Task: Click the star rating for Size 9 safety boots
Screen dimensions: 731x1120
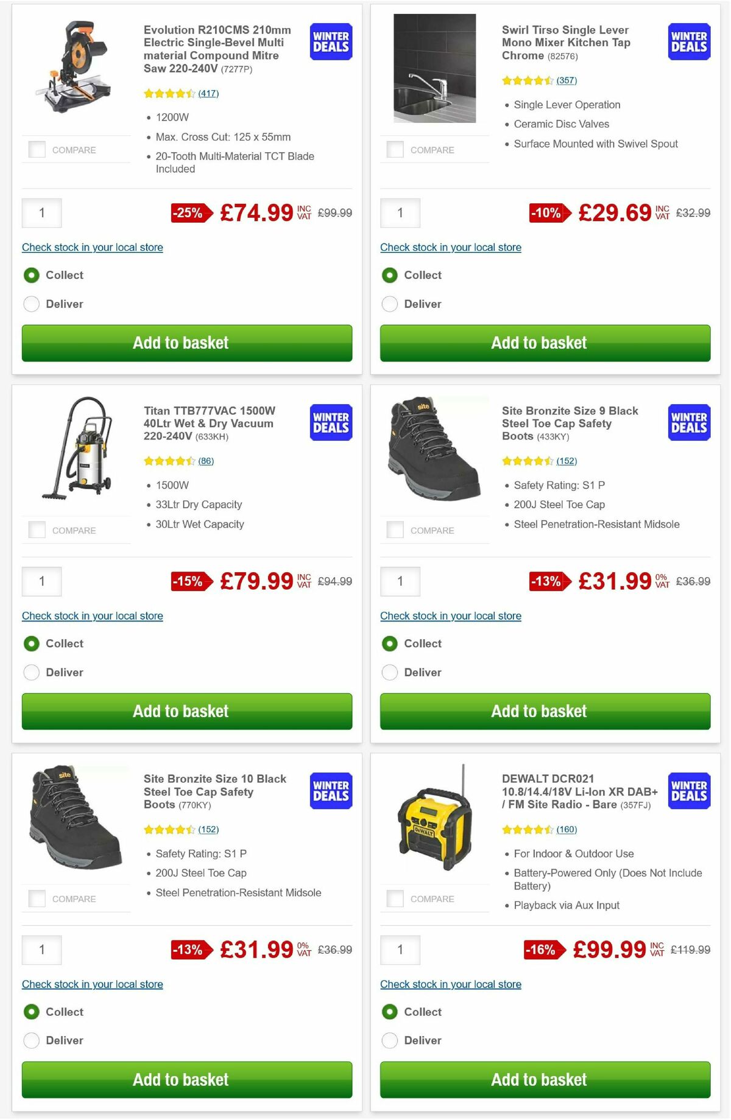Action: (x=528, y=461)
